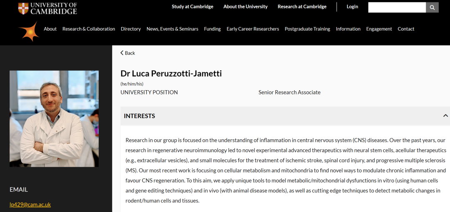Click the lp429@cam.ac.uk email link

coord(30,205)
